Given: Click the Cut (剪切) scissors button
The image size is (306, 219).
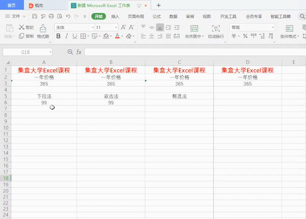Looking at the screenshot, I should 26,28.
